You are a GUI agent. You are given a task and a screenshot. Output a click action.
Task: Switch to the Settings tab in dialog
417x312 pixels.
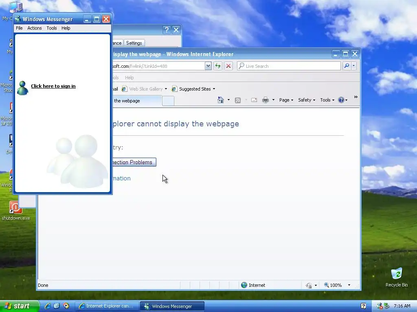pyautogui.click(x=134, y=43)
